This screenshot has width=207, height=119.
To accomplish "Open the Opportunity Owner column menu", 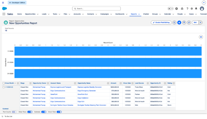I will [48, 83].
